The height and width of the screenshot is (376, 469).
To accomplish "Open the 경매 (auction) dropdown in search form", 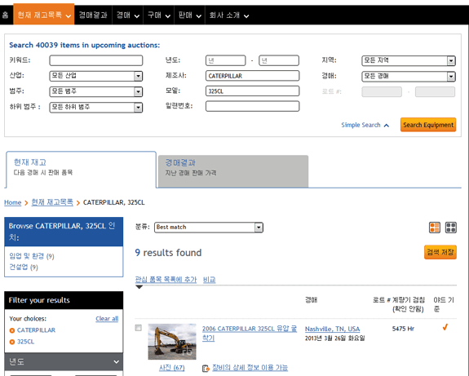I will 409,77.
